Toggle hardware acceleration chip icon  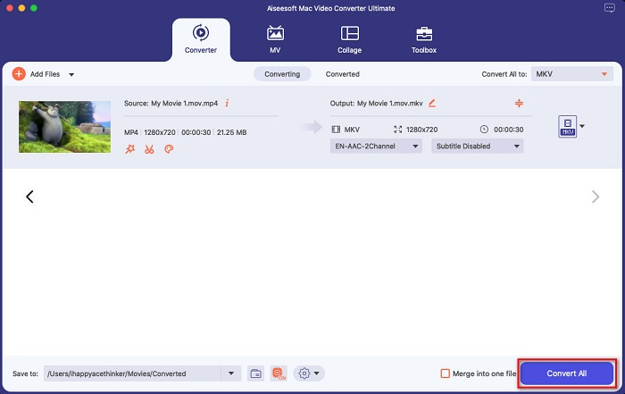[x=279, y=373]
